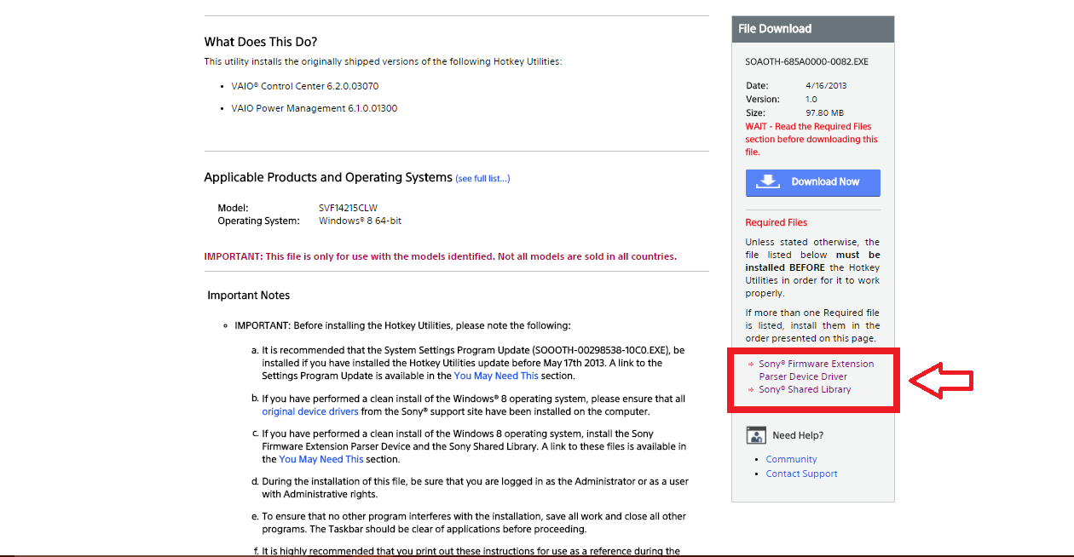Follow the 'original device drivers' link
Viewport: 1074px width, 557px height.
309,411
